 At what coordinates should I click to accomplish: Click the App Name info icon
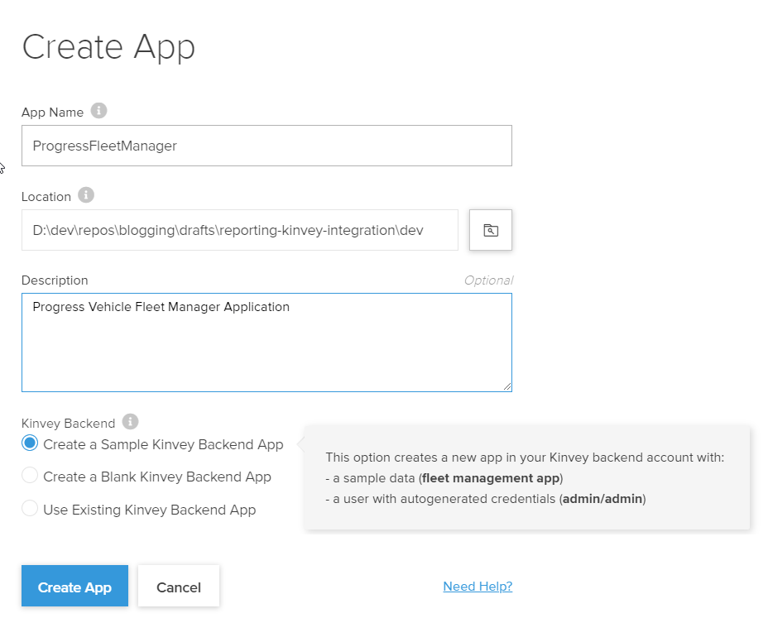coord(99,111)
